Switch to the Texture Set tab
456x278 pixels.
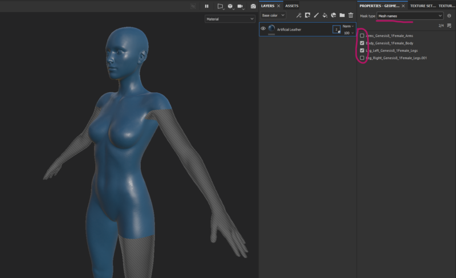coord(423,6)
